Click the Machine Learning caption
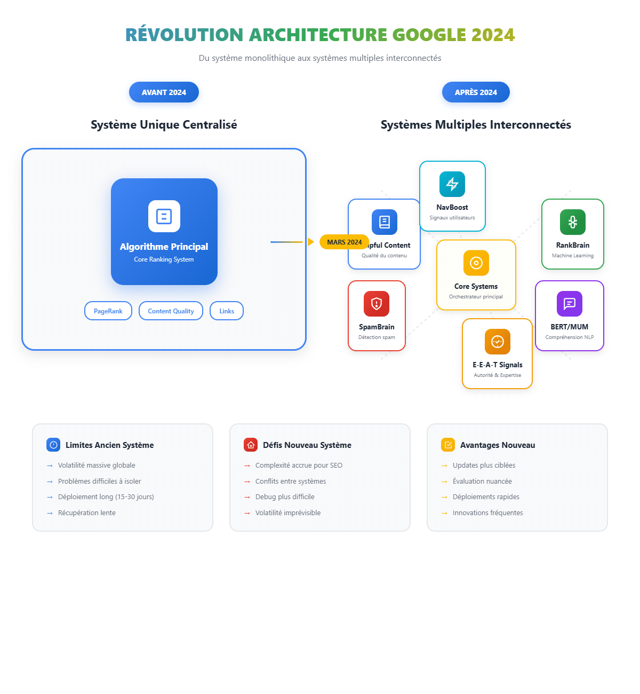640x694 pixels. pyautogui.click(x=573, y=256)
